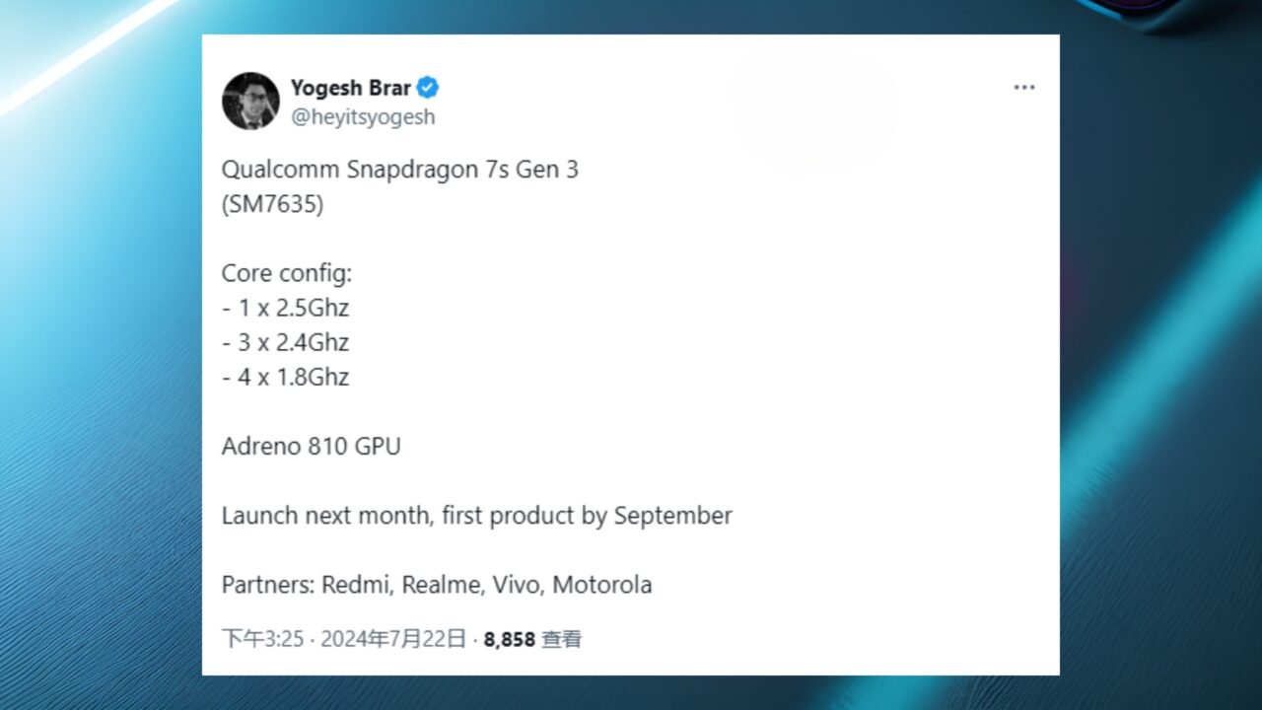Click the Core config: heading text
The height and width of the screenshot is (710, 1262).
click(286, 273)
